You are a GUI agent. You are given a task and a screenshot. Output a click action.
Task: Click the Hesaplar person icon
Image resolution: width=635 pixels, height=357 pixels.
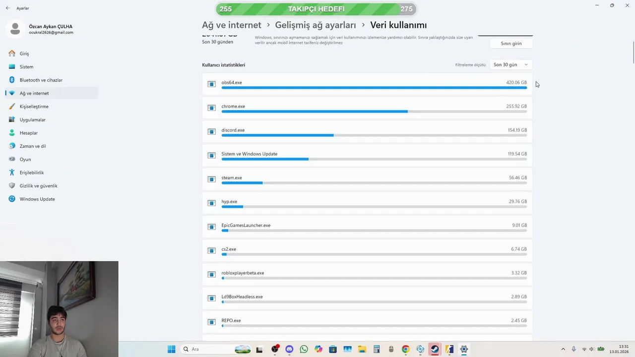pyautogui.click(x=12, y=133)
